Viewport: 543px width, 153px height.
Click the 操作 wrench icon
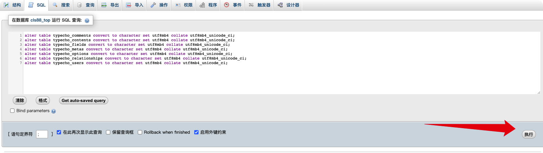click(x=153, y=5)
